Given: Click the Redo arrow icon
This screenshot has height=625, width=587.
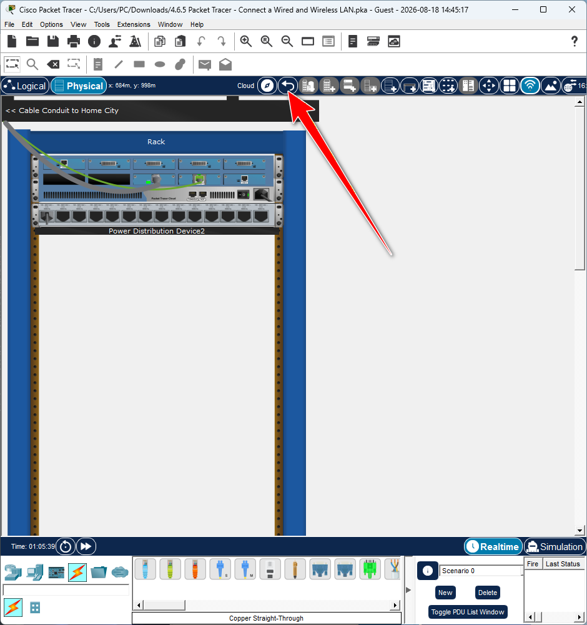Looking at the screenshot, I should (x=221, y=41).
